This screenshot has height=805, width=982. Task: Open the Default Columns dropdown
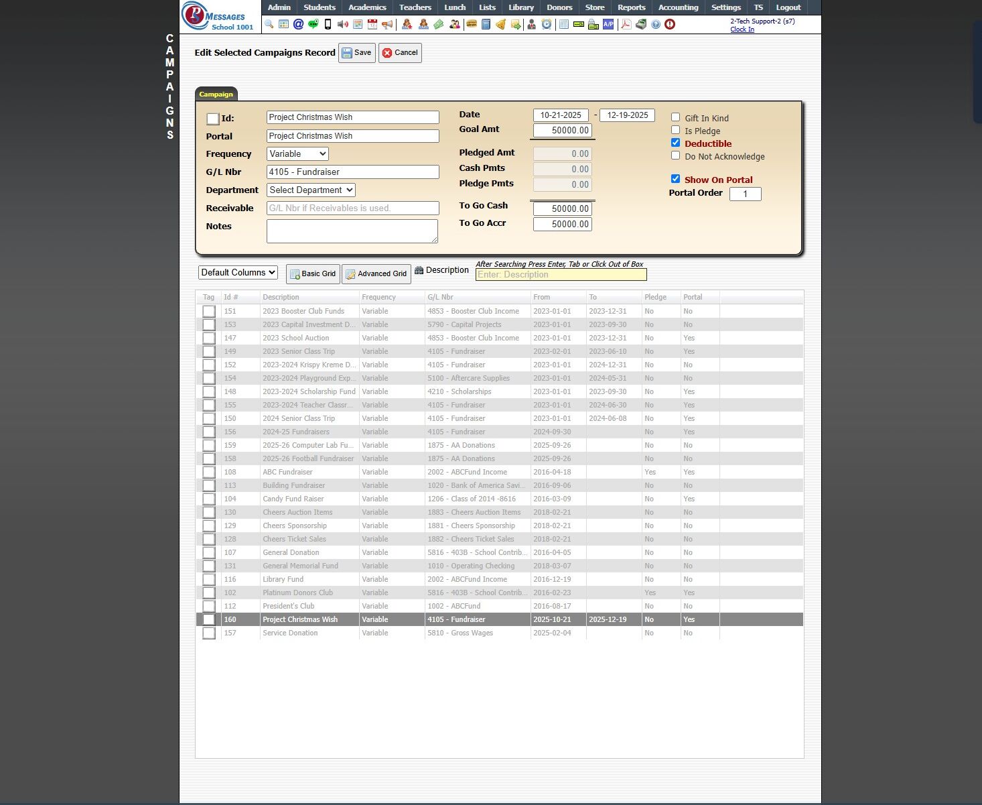point(238,272)
